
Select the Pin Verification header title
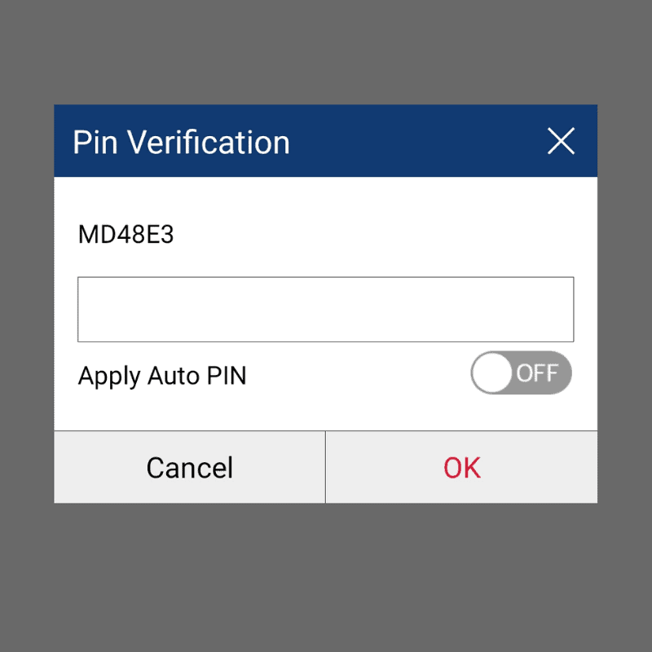[181, 141]
